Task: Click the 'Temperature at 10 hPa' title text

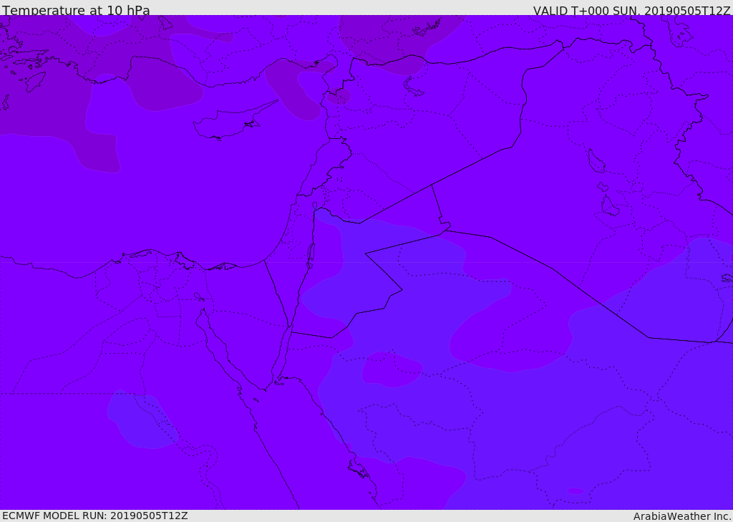Action: coord(76,10)
